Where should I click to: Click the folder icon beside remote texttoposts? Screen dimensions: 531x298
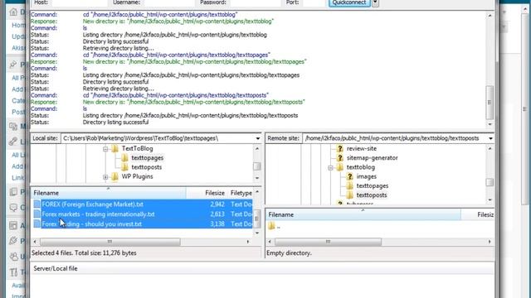click(x=349, y=195)
